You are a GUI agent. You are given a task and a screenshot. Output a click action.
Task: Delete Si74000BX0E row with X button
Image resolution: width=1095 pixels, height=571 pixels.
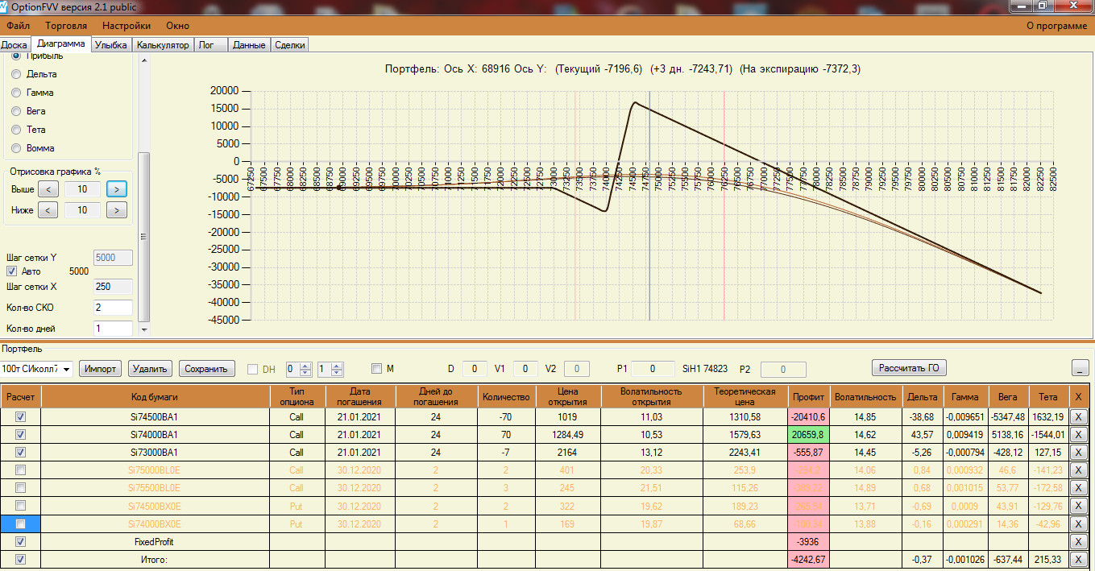1080,523
